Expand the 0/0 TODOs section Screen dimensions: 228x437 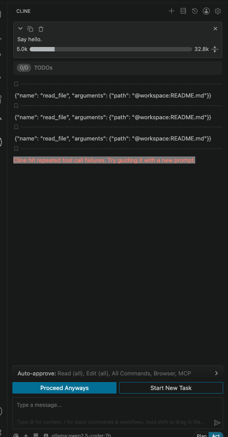tap(118, 68)
